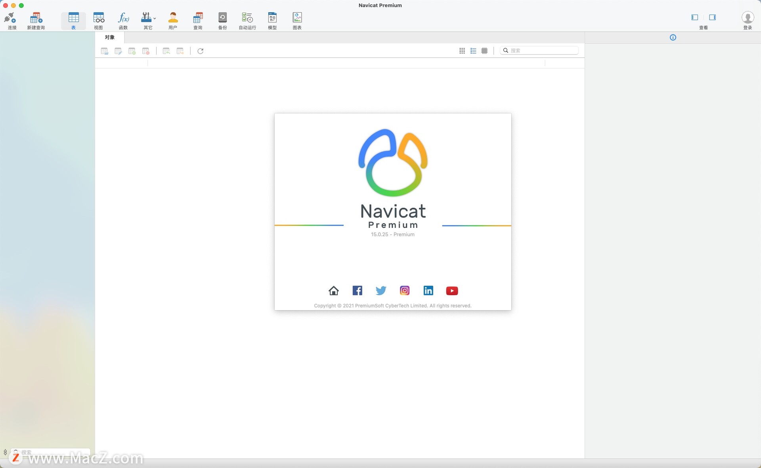Switch to the 对象 tab
761x468 pixels.
pos(110,37)
